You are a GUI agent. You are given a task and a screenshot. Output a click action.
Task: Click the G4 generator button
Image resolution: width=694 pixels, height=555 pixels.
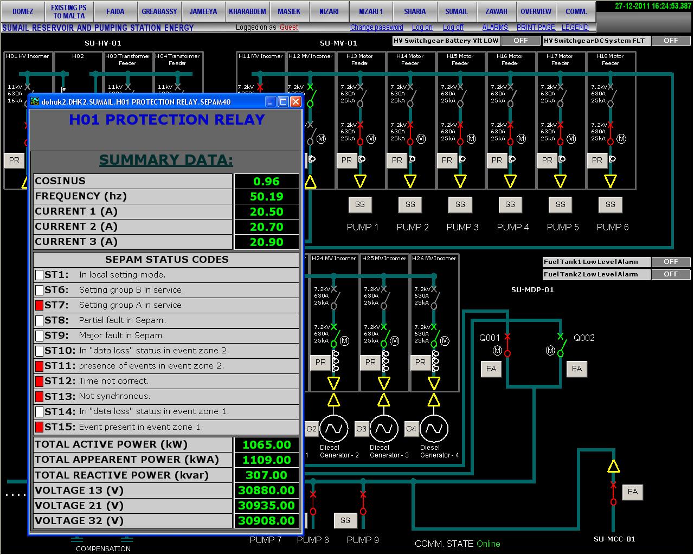coord(412,429)
